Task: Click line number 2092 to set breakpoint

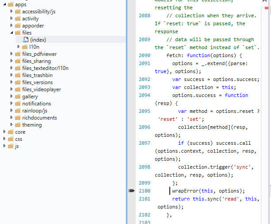Action: point(145,79)
